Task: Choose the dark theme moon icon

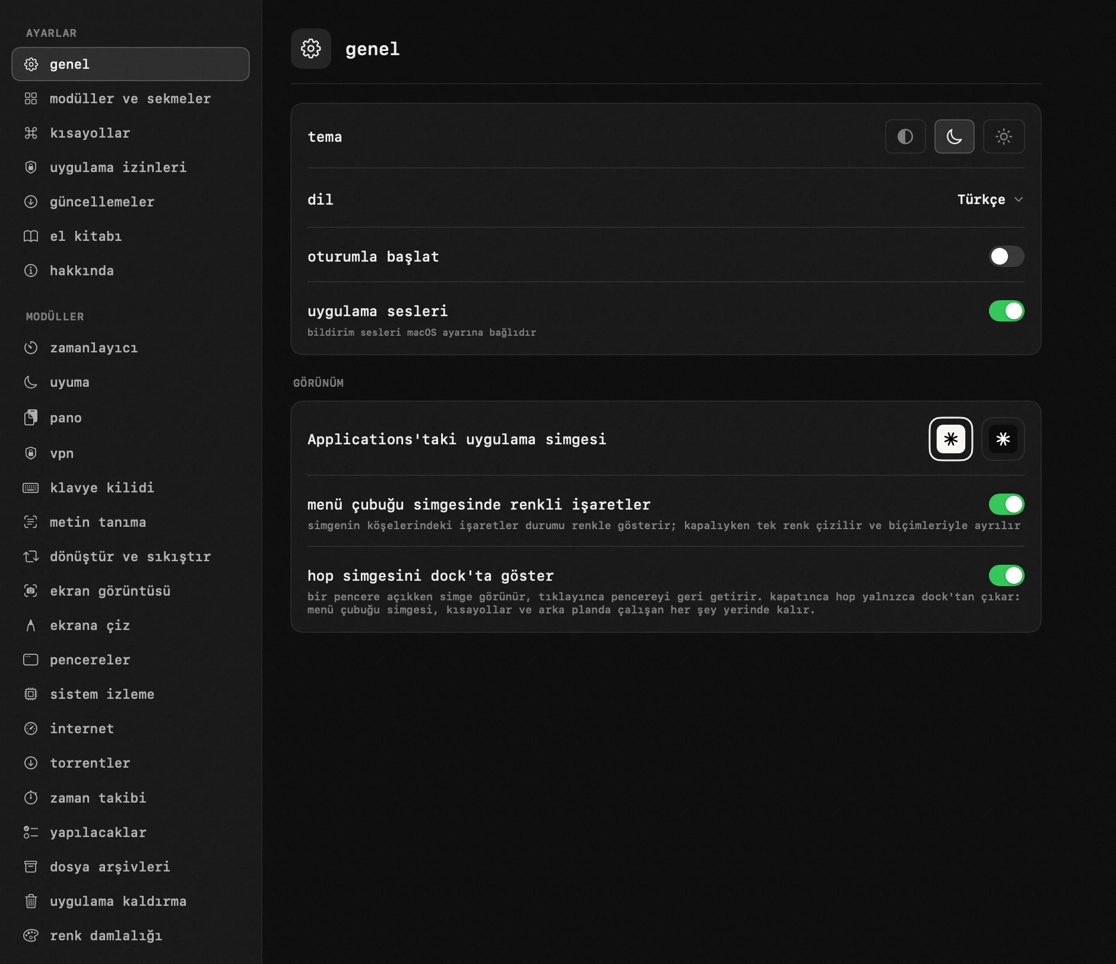Action: pos(954,136)
